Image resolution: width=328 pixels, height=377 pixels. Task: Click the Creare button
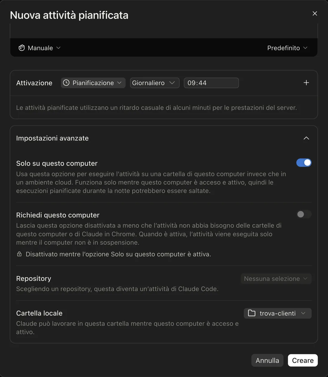(303, 360)
